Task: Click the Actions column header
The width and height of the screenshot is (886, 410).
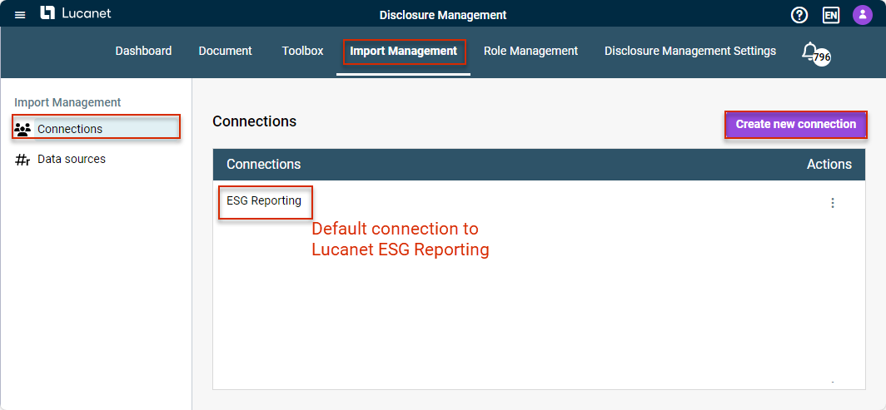Action: (x=829, y=164)
